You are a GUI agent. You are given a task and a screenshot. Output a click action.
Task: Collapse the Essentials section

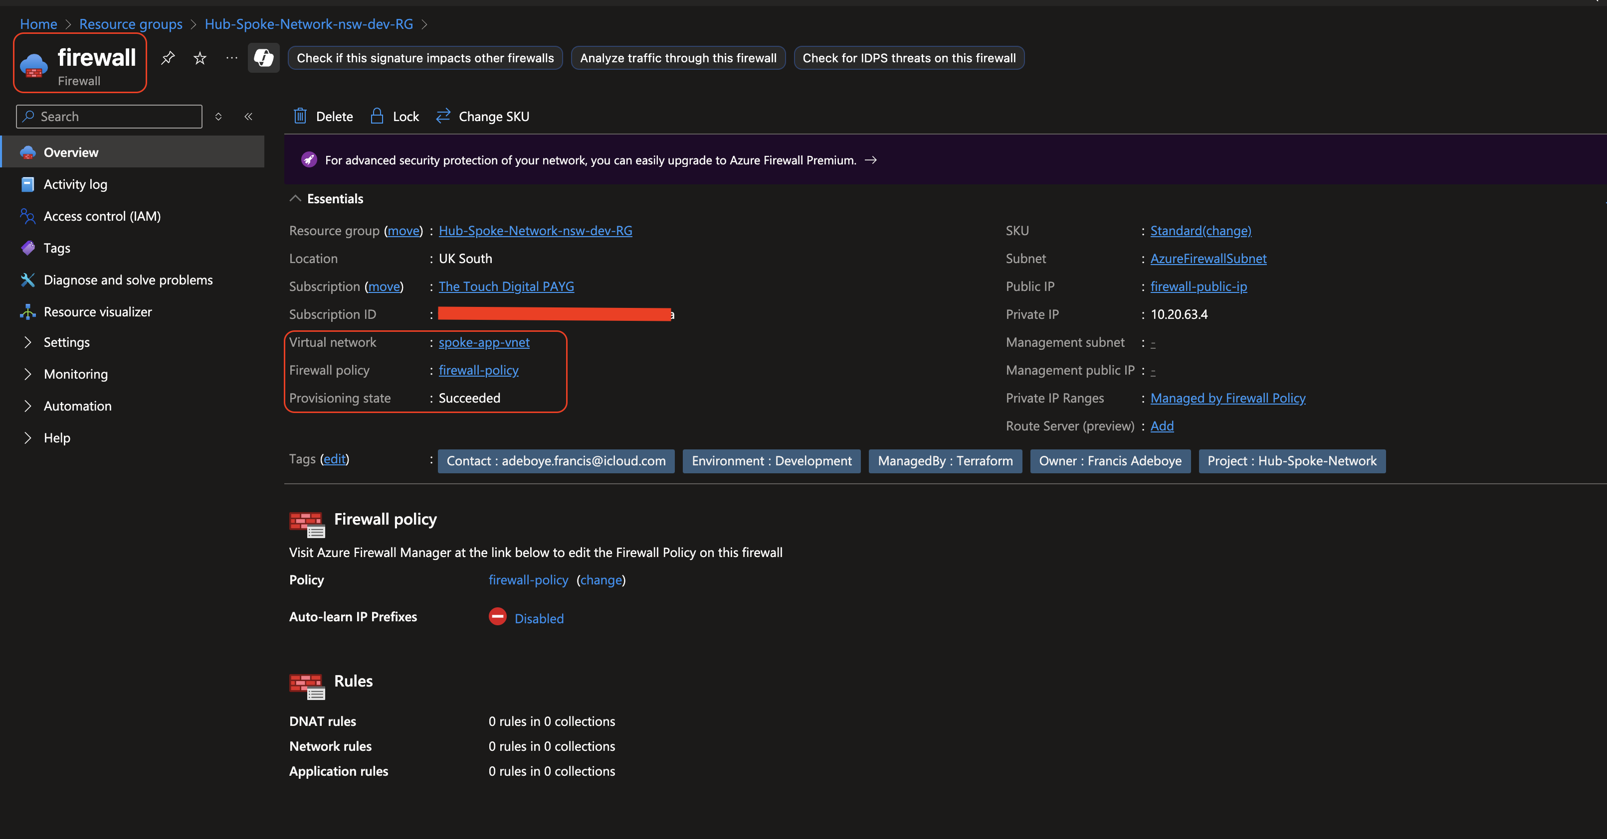(295, 198)
